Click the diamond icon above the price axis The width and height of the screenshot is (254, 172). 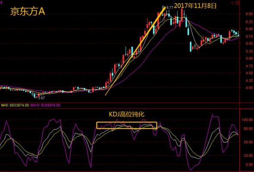[x=233, y=3]
